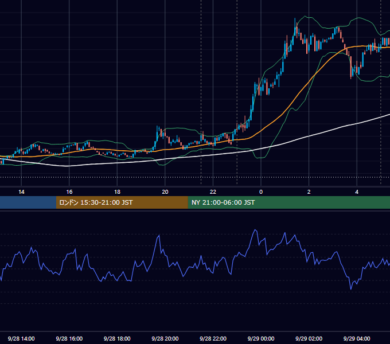The height and width of the screenshot is (344, 390).
Task: Click the '18' hour label on time axis
Action: (117, 192)
